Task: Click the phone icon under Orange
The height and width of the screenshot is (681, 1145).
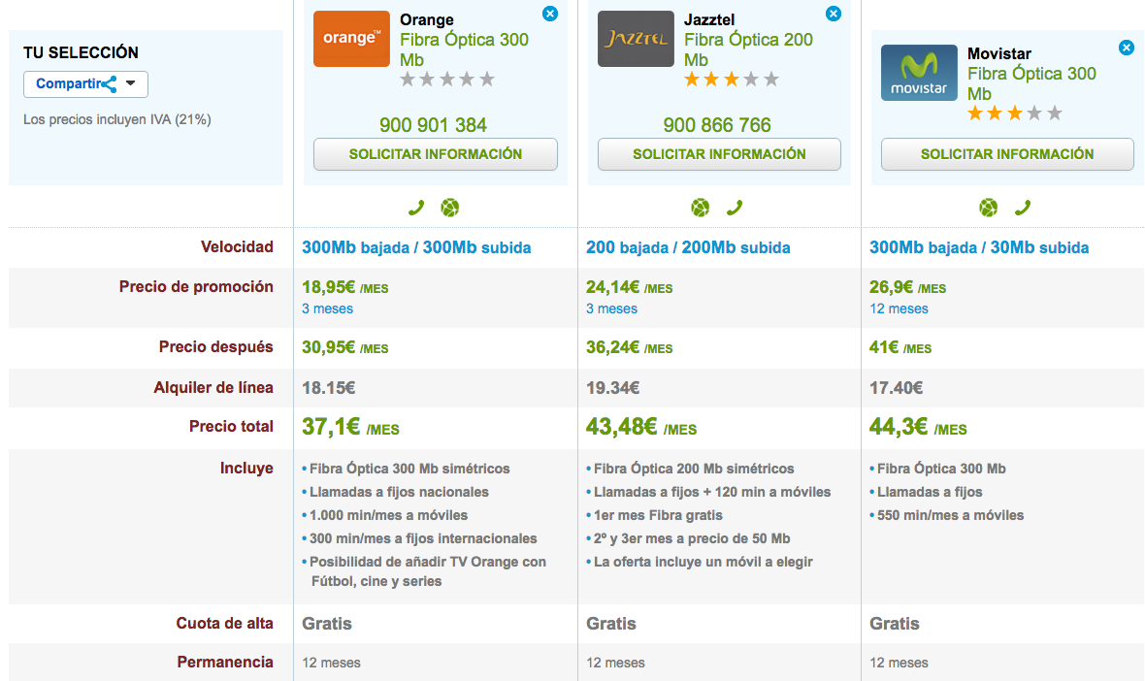Action: click(x=416, y=208)
